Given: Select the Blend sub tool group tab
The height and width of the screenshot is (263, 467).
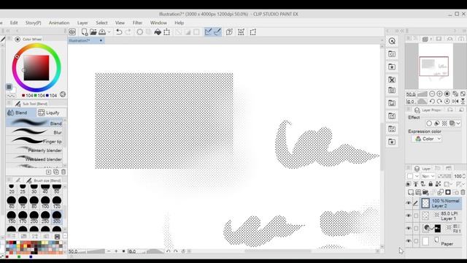Looking at the screenshot, I should [x=21, y=113].
